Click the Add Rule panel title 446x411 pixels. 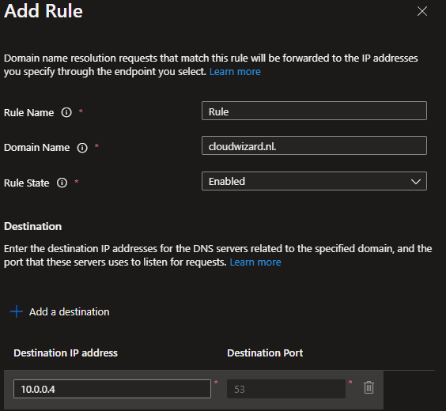(x=43, y=11)
